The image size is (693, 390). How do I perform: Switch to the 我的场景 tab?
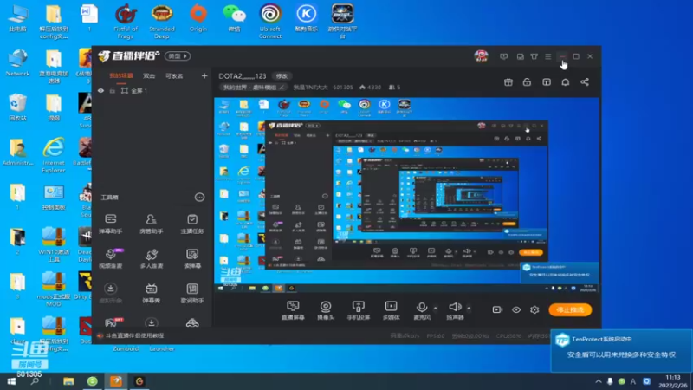pyautogui.click(x=121, y=76)
